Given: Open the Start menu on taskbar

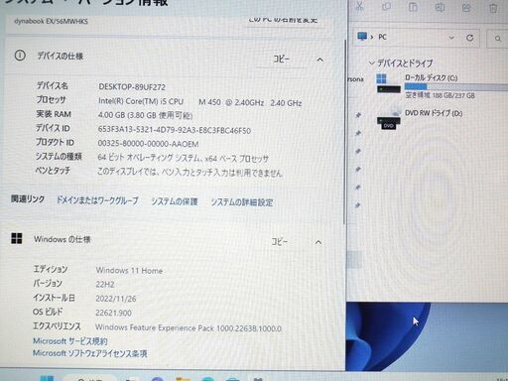Looking at the screenshot, I should click(47, 378).
